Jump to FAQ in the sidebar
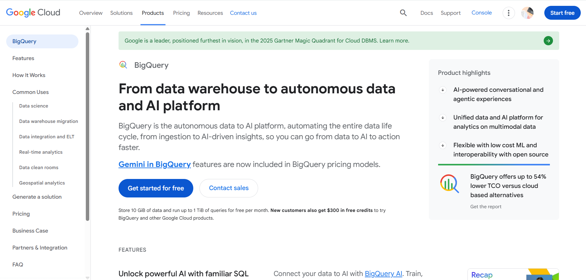This screenshot has width=586, height=280. coord(18,265)
